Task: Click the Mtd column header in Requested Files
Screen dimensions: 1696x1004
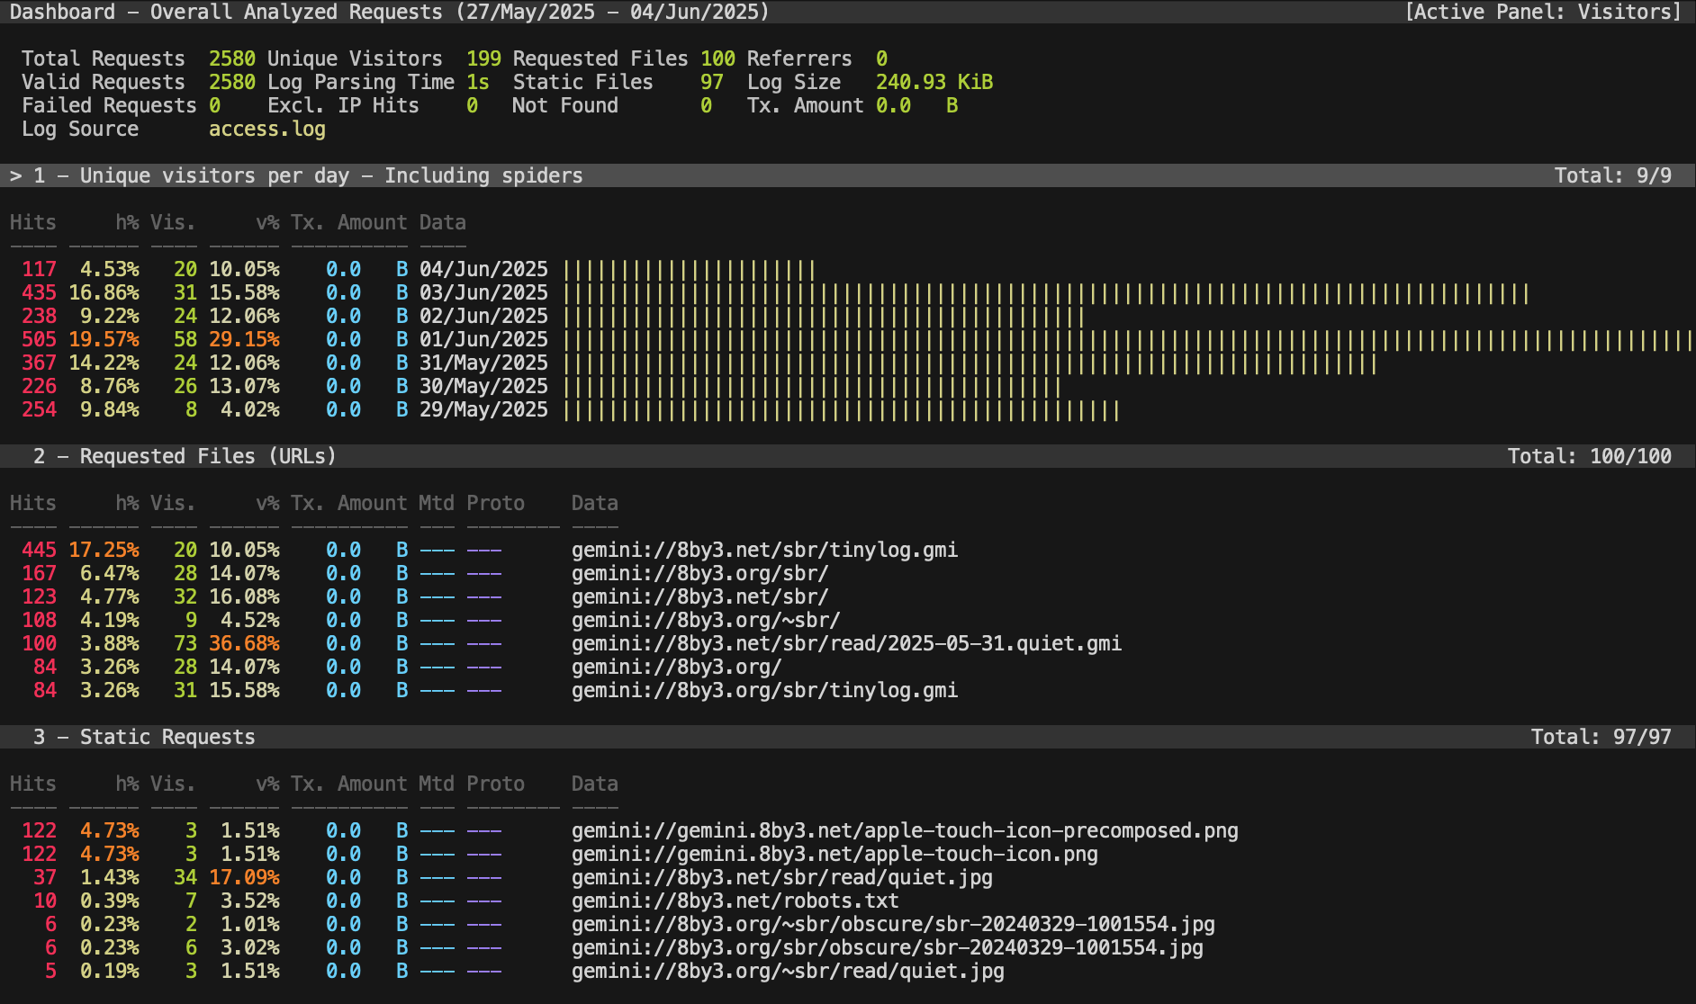Action: [437, 503]
